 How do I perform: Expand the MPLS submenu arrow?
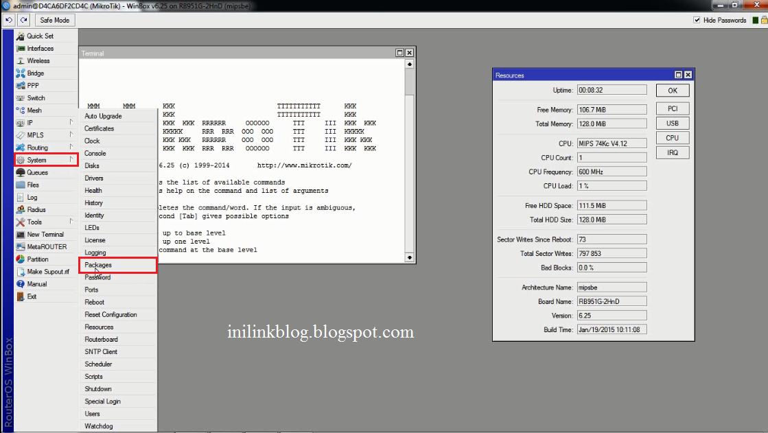click(x=71, y=134)
